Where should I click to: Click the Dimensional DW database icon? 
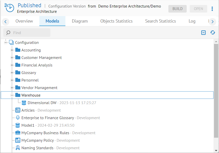click(x=24, y=103)
